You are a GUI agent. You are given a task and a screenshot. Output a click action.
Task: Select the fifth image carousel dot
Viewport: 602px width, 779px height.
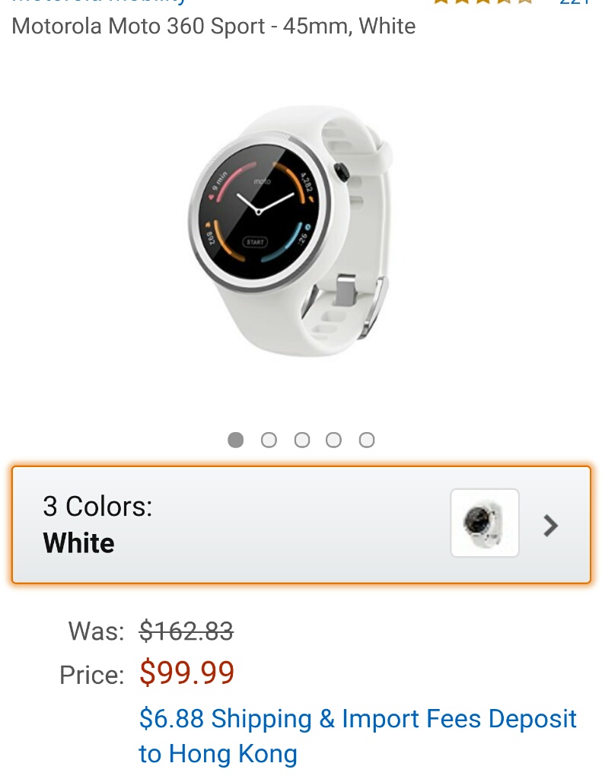pos(367,440)
